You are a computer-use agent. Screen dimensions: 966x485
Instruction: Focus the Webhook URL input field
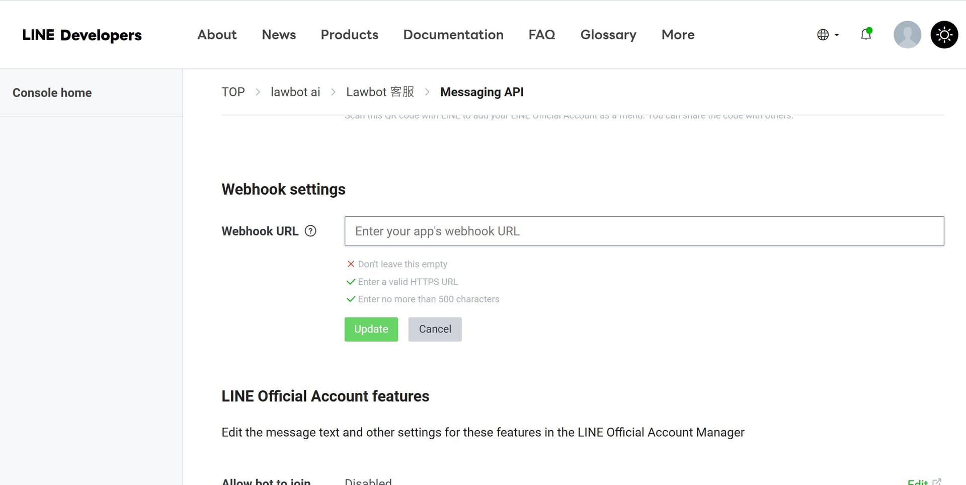pos(644,231)
